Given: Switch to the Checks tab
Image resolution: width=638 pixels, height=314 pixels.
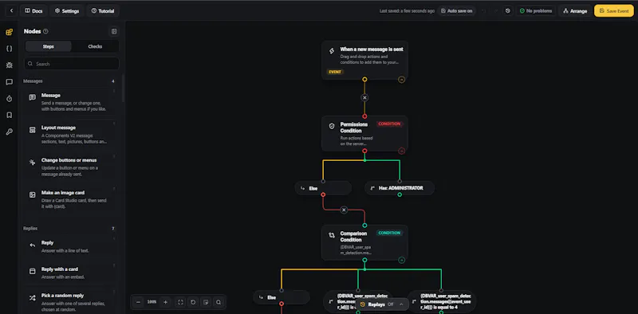Looking at the screenshot, I should (x=95, y=46).
